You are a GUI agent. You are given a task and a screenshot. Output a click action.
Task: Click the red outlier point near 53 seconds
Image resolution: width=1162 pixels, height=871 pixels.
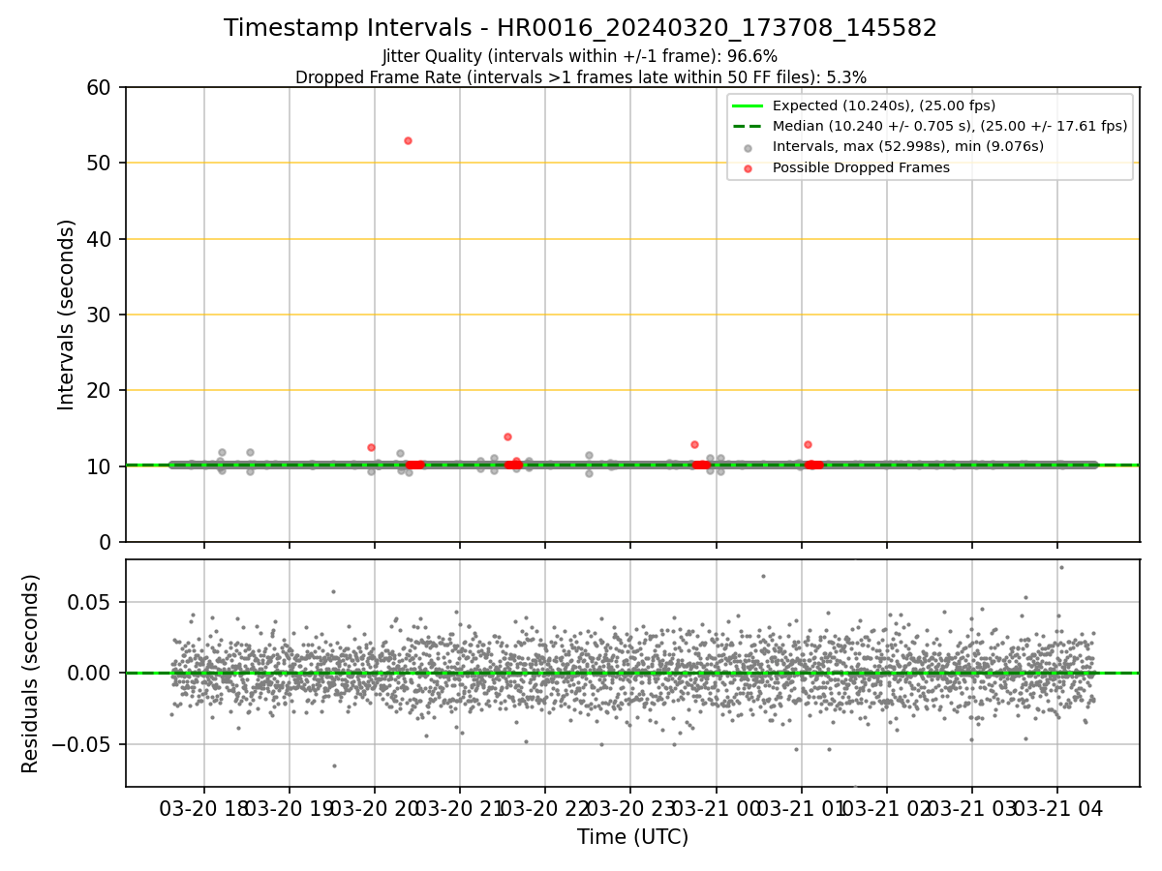click(x=408, y=140)
